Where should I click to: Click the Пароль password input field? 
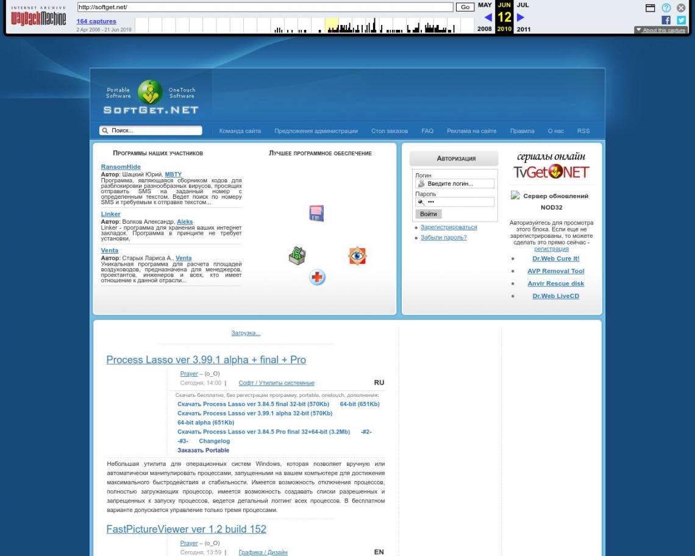[455, 202]
